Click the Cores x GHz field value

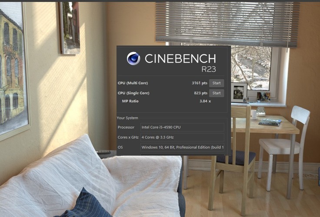click(182, 137)
